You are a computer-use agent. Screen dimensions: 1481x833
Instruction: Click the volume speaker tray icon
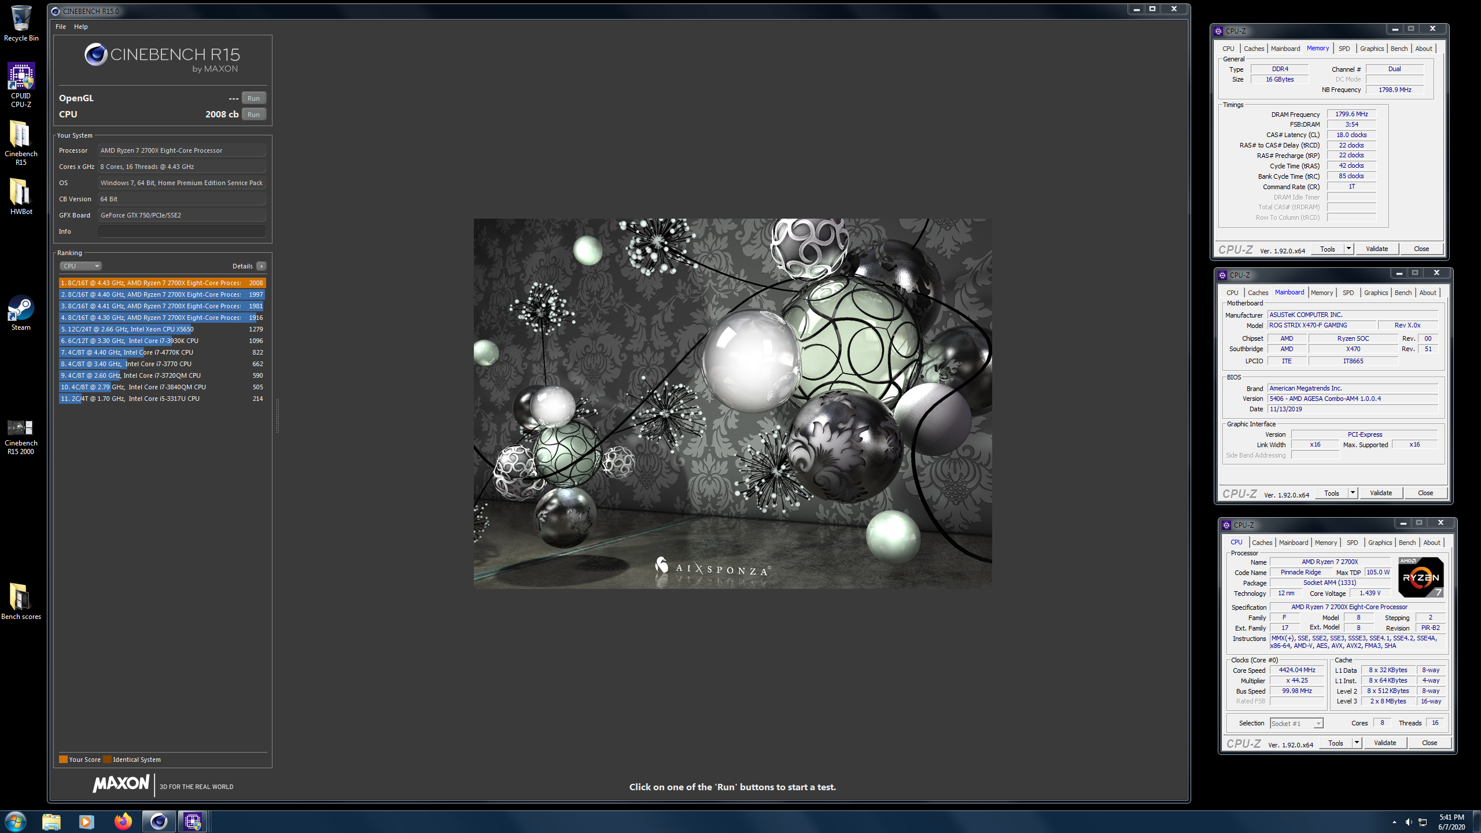(x=1408, y=822)
